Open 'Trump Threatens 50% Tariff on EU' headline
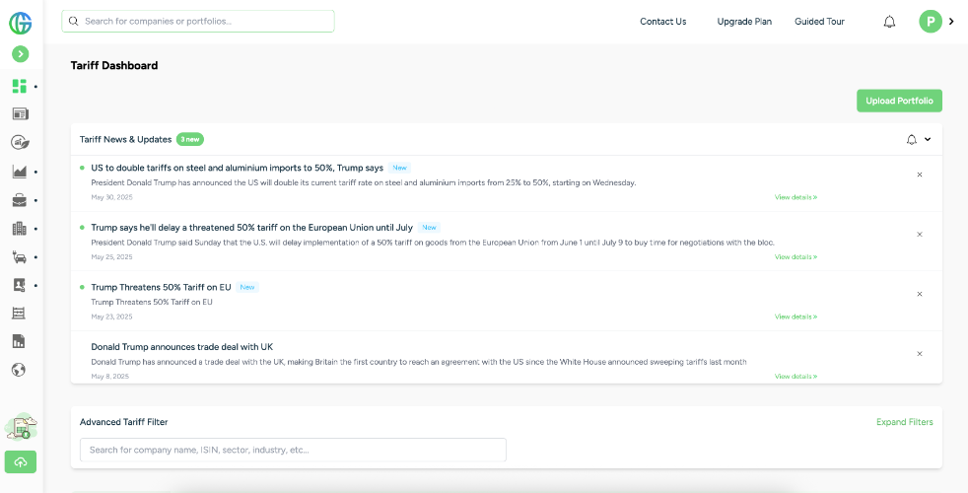This screenshot has height=493, width=968. pos(161,287)
